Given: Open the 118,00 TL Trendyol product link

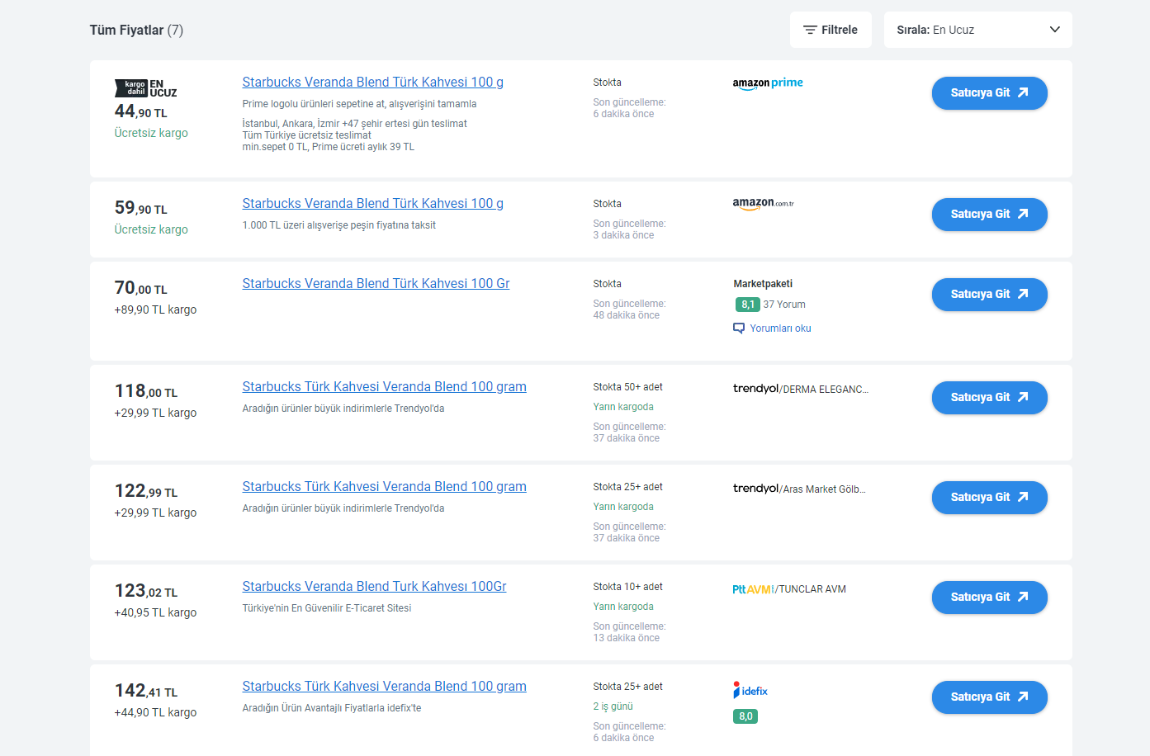Looking at the screenshot, I should coord(384,387).
